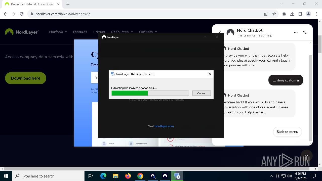Collapse chat with the chevron button
This screenshot has width=322, height=181.
306,156
